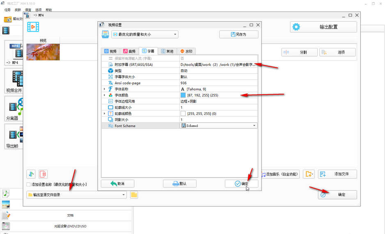The image size is (385, 234).
Task: Open the Font Scheme dropdown
Action: click(x=219, y=126)
